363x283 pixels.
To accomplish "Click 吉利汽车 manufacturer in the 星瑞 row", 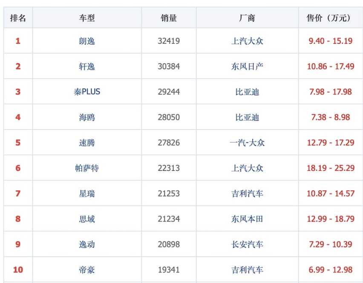I will (x=247, y=193).
